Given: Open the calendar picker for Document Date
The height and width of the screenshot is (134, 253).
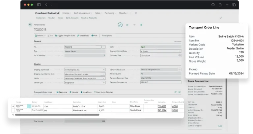Looking at the screenshot, I should [179, 56].
